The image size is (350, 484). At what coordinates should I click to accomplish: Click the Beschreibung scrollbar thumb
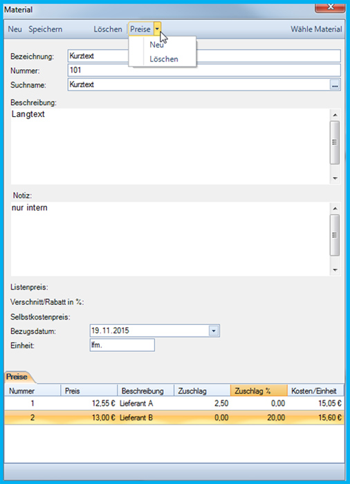(x=335, y=142)
